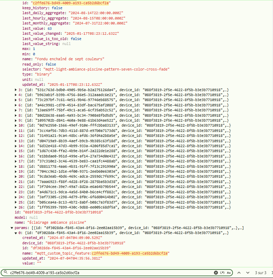273x278 pixels.
Task: Toggle regular expression search
Action: tap(222, 273)
